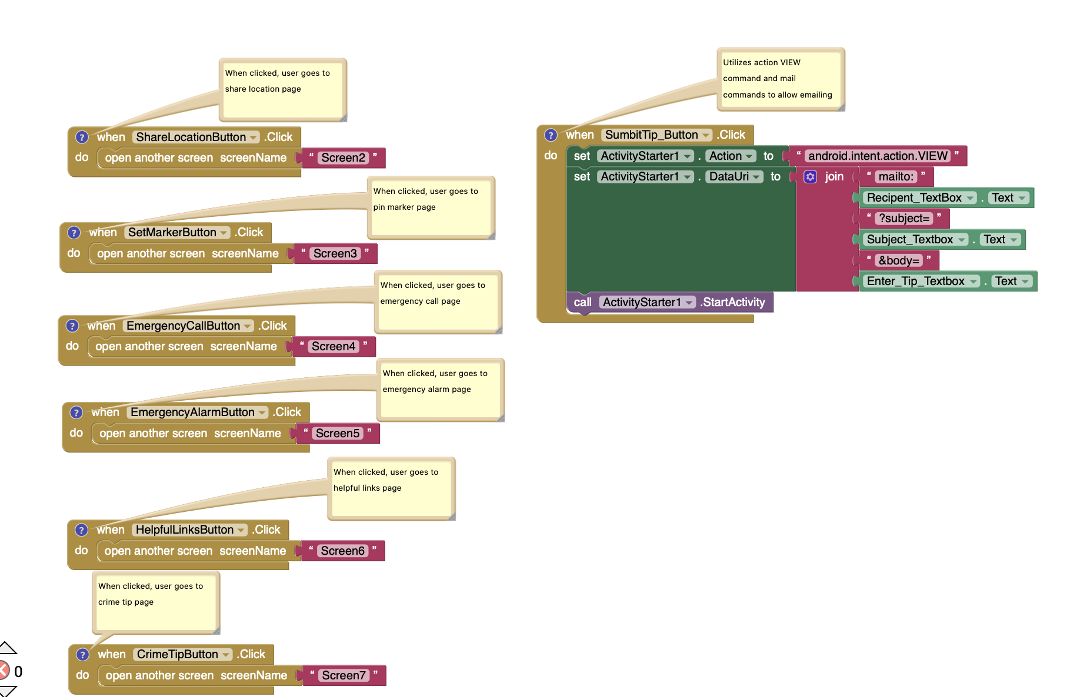Screen dimensions: 1067x697
Task: Click the help icon on SumbitTip_Button block
Action: [551, 135]
